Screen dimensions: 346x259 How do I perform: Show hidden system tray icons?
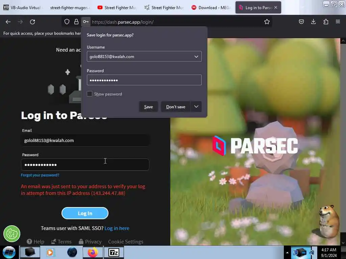[x=287, y=253]
